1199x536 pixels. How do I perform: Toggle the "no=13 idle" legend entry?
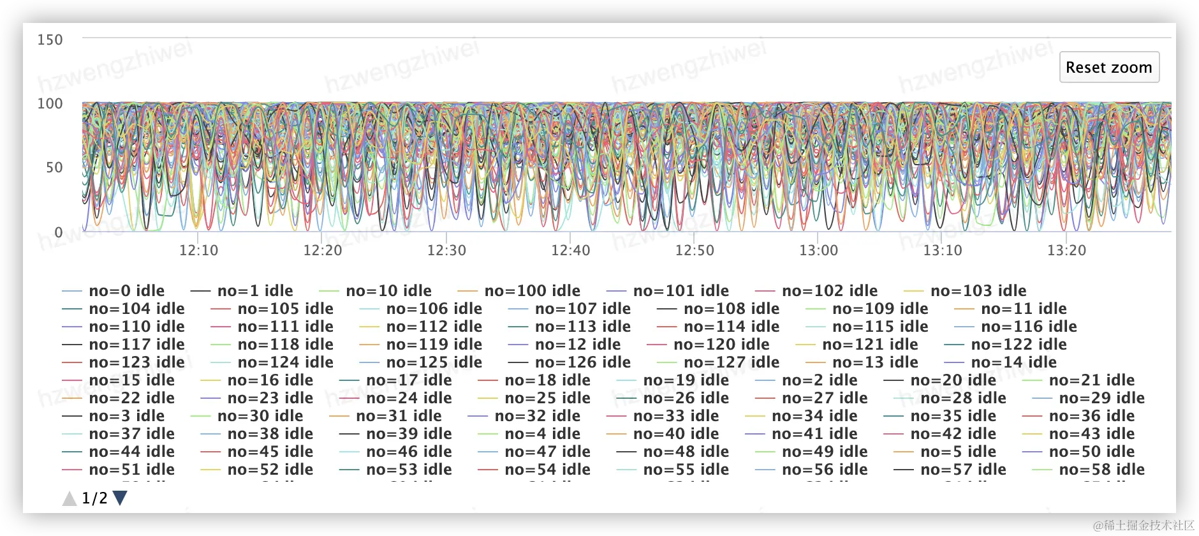(x=862, y=362)
